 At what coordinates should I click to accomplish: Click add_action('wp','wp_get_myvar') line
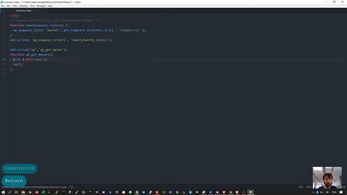[x=38, y=50]
